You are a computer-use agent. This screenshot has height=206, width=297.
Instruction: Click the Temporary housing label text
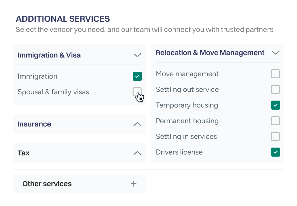(x=187, y=105)
